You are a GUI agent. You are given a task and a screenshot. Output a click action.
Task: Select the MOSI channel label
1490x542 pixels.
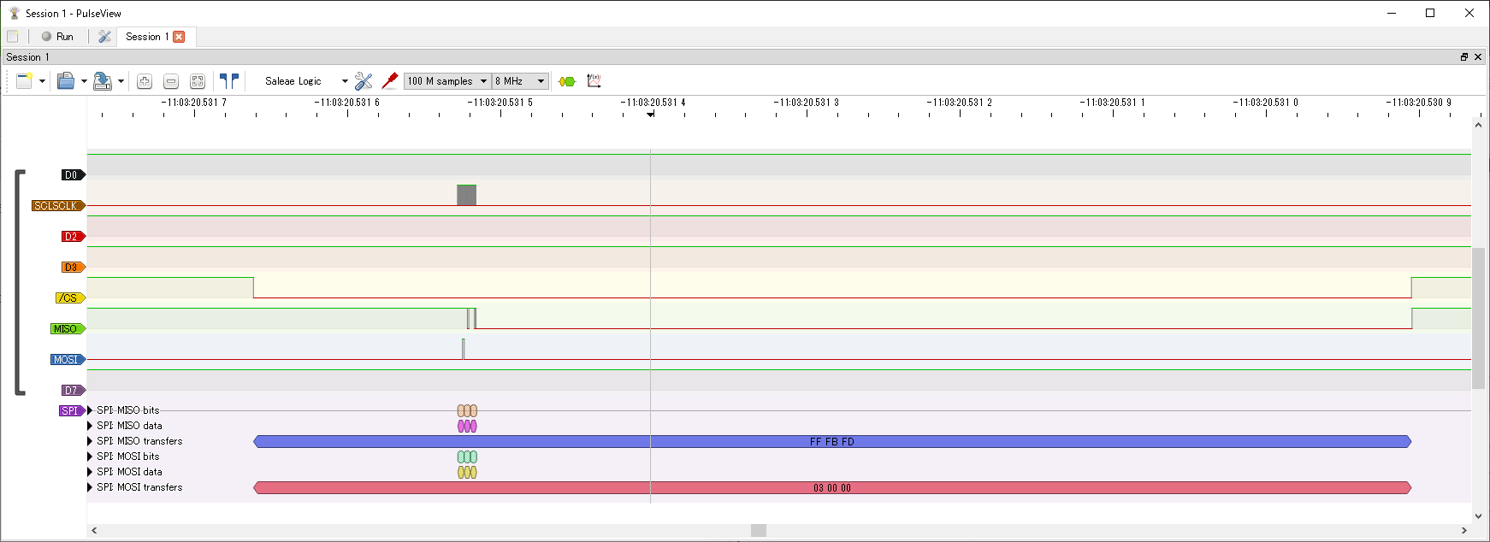[x=68, y=360]
